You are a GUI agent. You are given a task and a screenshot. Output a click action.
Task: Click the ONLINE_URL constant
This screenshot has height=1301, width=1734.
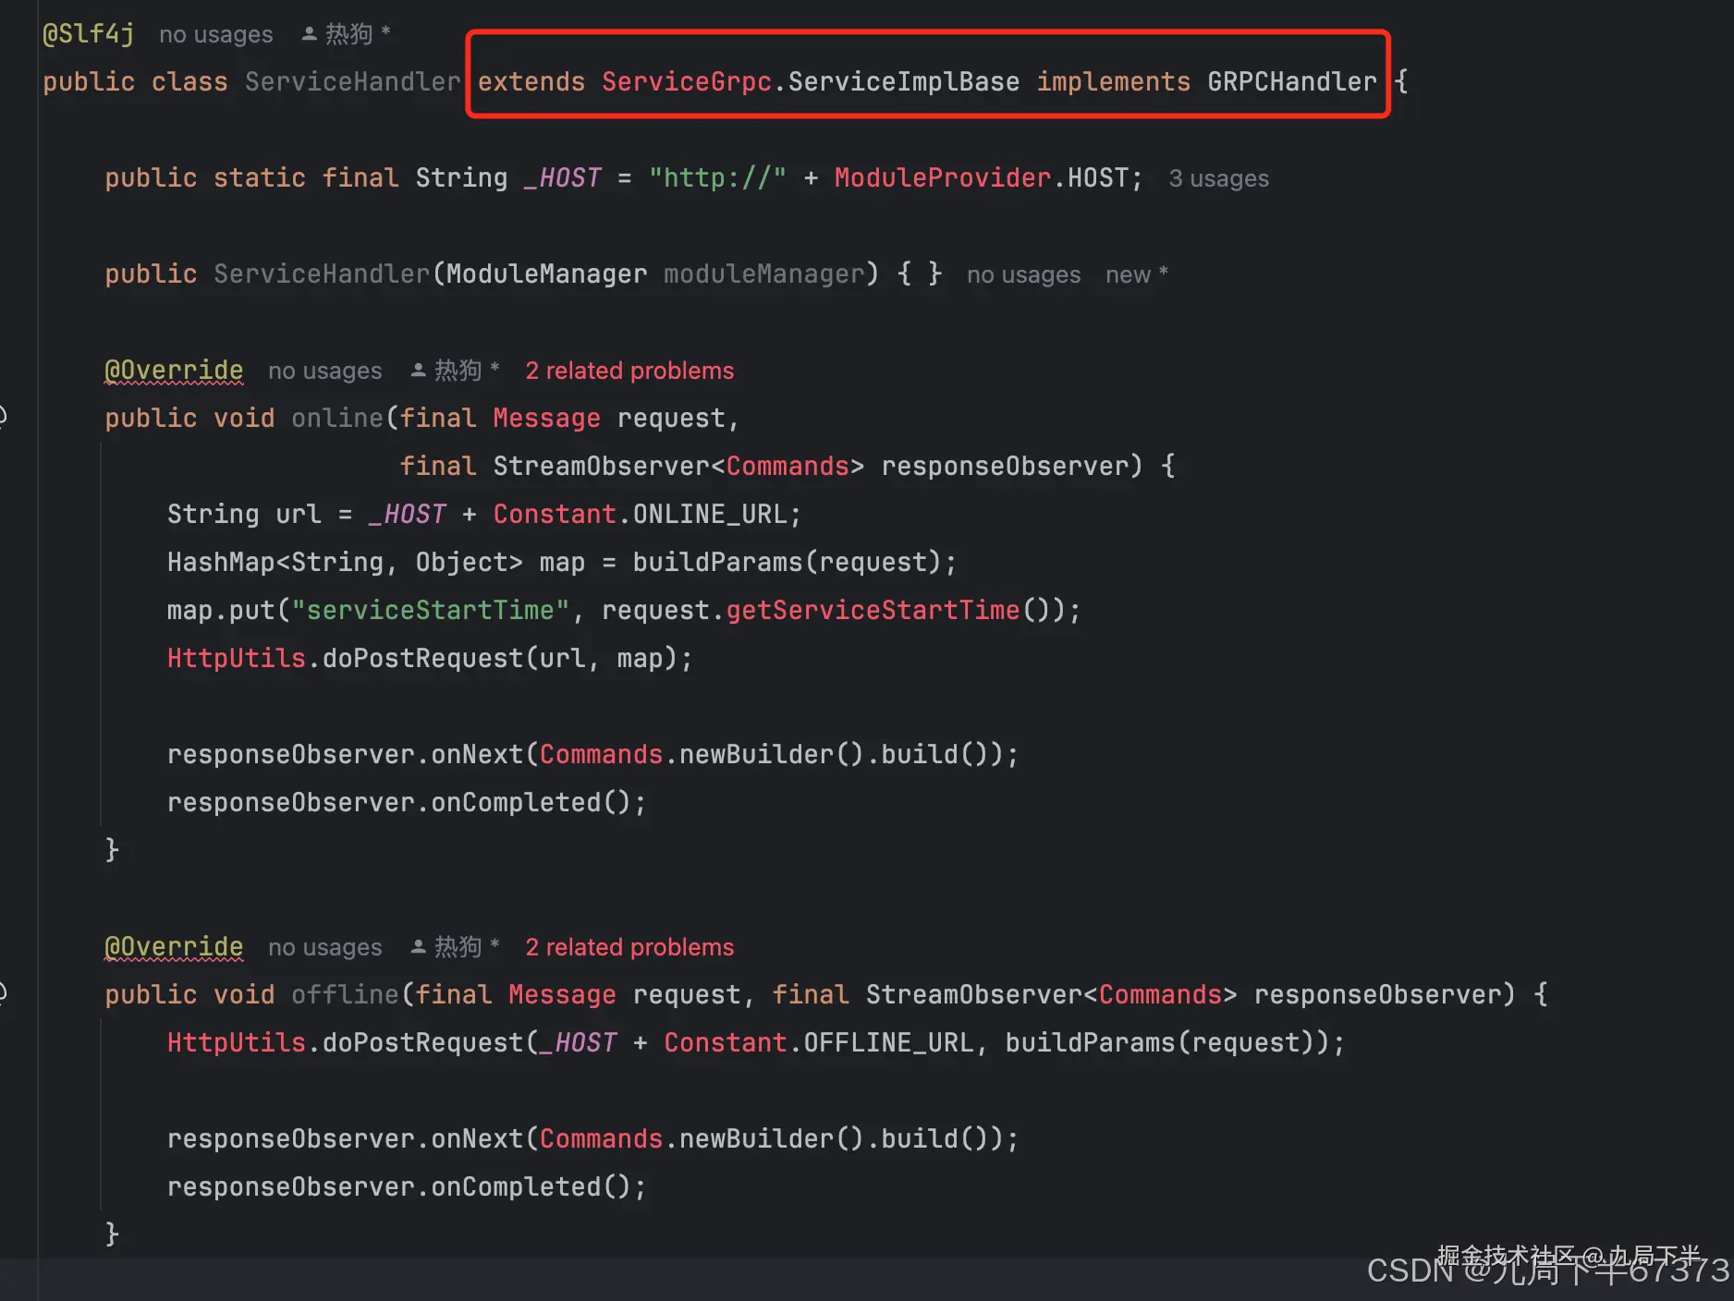click(709, 515)
